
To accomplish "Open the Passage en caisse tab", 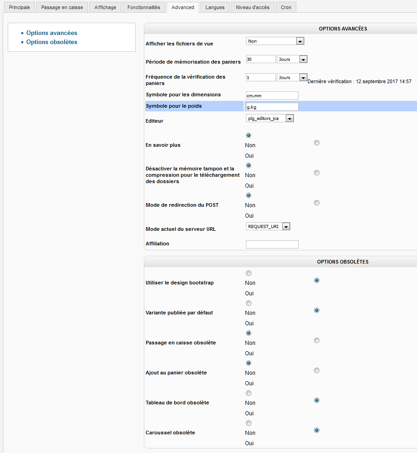I will 62,7.
